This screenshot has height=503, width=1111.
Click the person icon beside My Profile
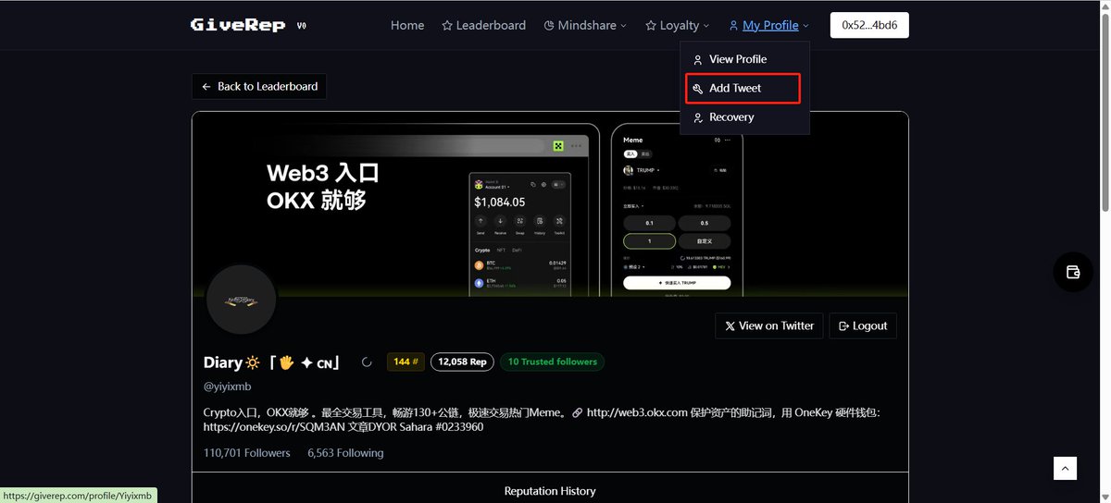tap(734, 25)
